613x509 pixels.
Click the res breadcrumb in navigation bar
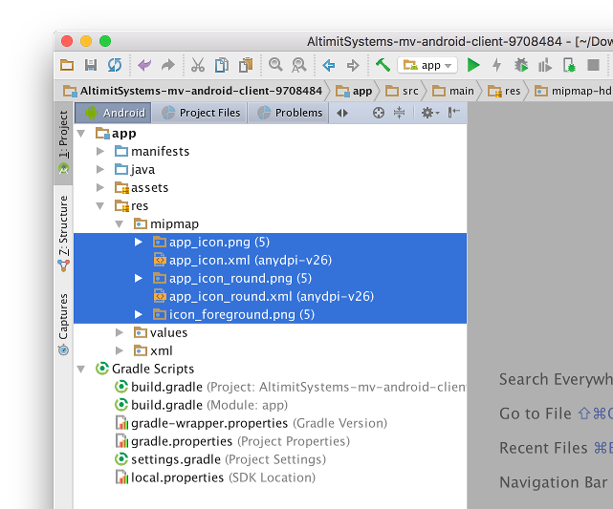coord(504,91)
